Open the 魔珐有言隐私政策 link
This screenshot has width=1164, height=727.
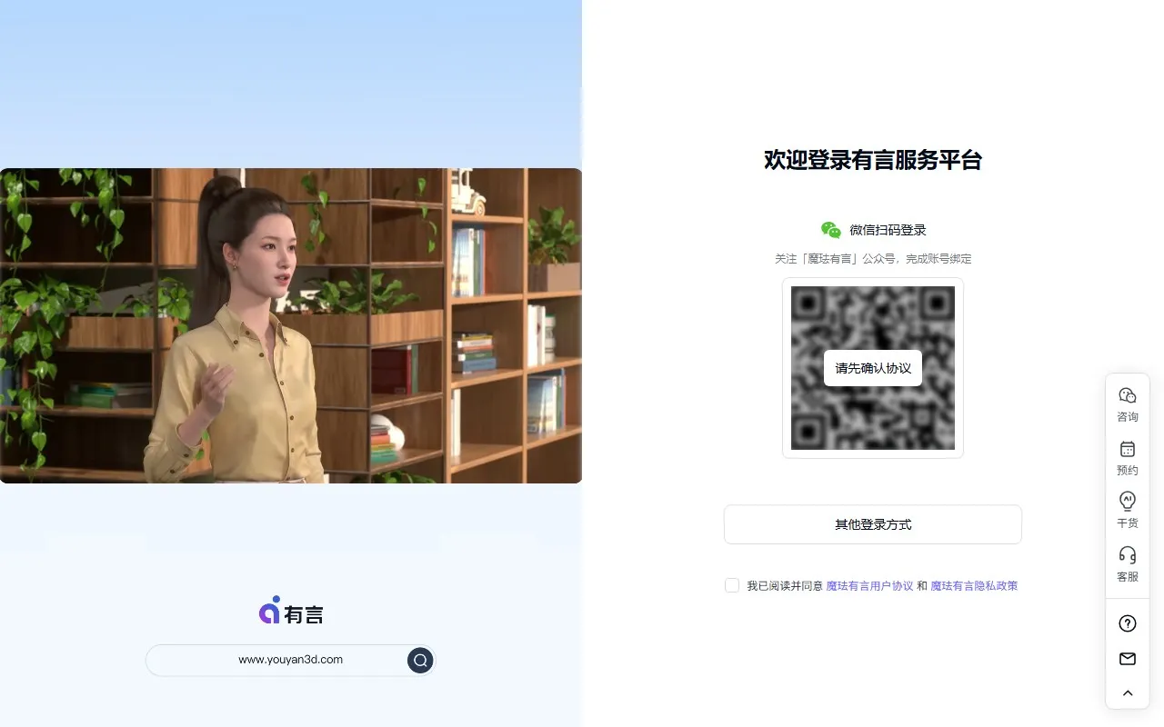pyautogui.click(x=973, y=585)
